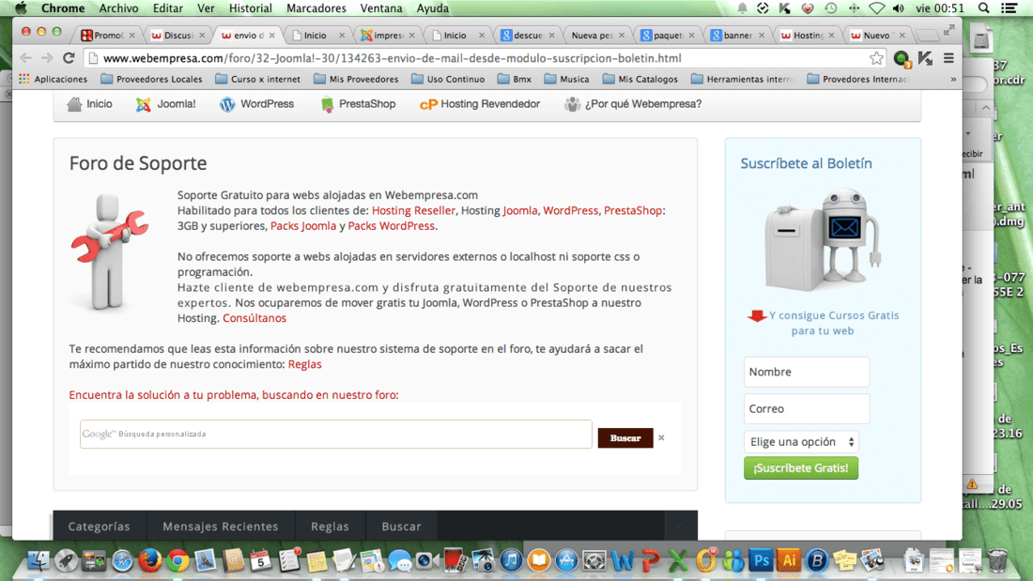Click the Joomla! icon in site navigation
This screenshot has width=1033, height=581.
coord(144,104)
